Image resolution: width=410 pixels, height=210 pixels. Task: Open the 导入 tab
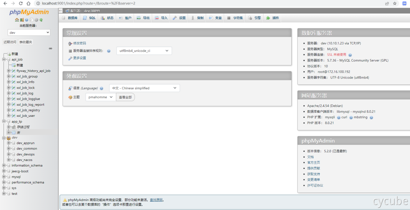pos(161,18)
